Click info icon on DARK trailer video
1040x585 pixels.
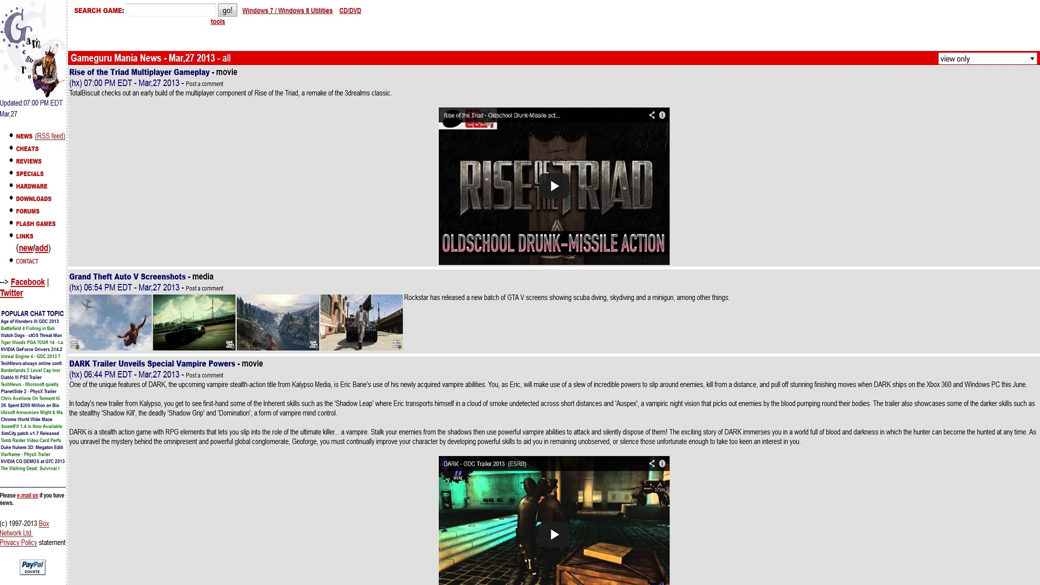pyautogui.click(x=662, y=464)
